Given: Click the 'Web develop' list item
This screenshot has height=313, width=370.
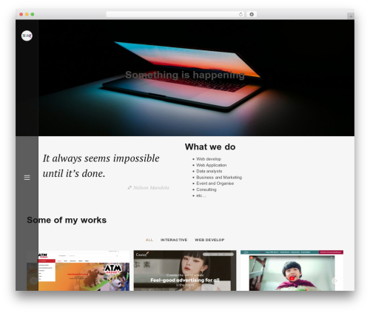Looking at the screenshot, I should tap(209, 159).
